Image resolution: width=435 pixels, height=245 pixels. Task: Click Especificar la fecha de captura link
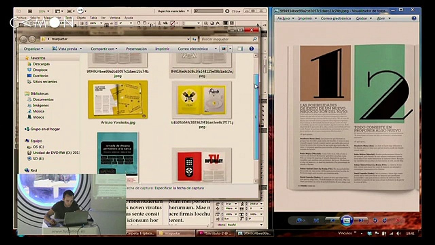click(179, 188)
